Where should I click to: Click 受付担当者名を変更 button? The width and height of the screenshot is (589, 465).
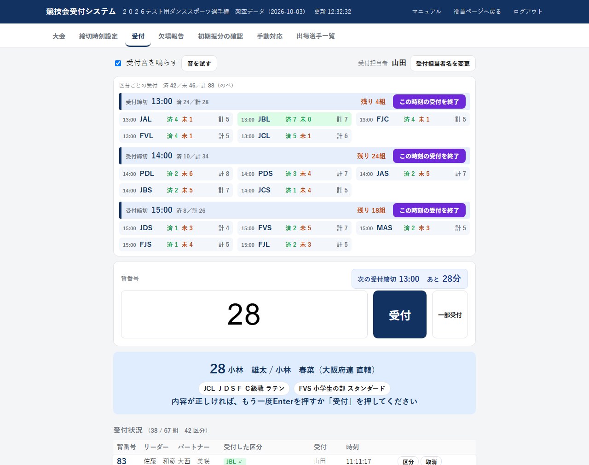tap(443, 64)
